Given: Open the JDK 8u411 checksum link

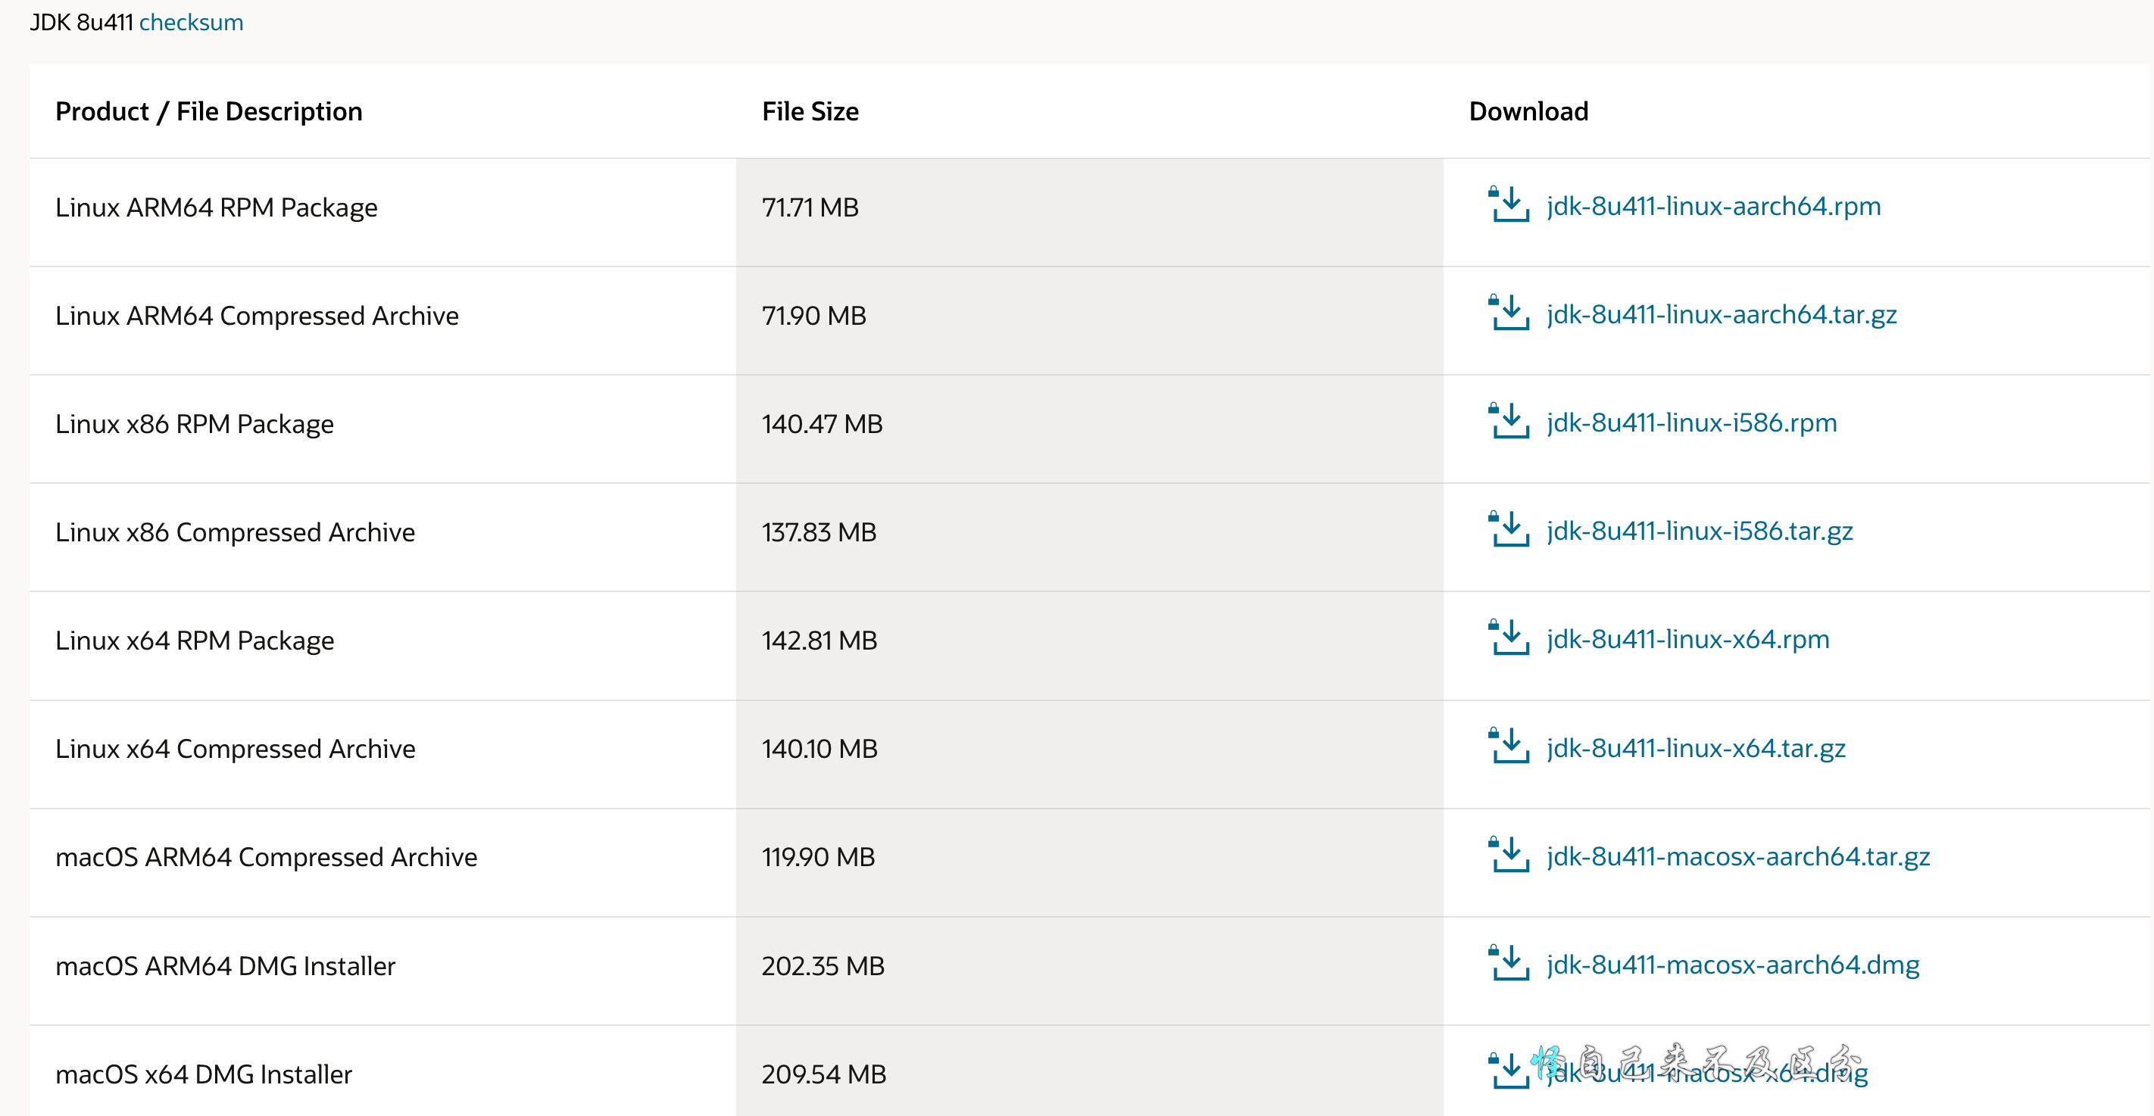Looking at the screenshot, I should click(191, 22).
